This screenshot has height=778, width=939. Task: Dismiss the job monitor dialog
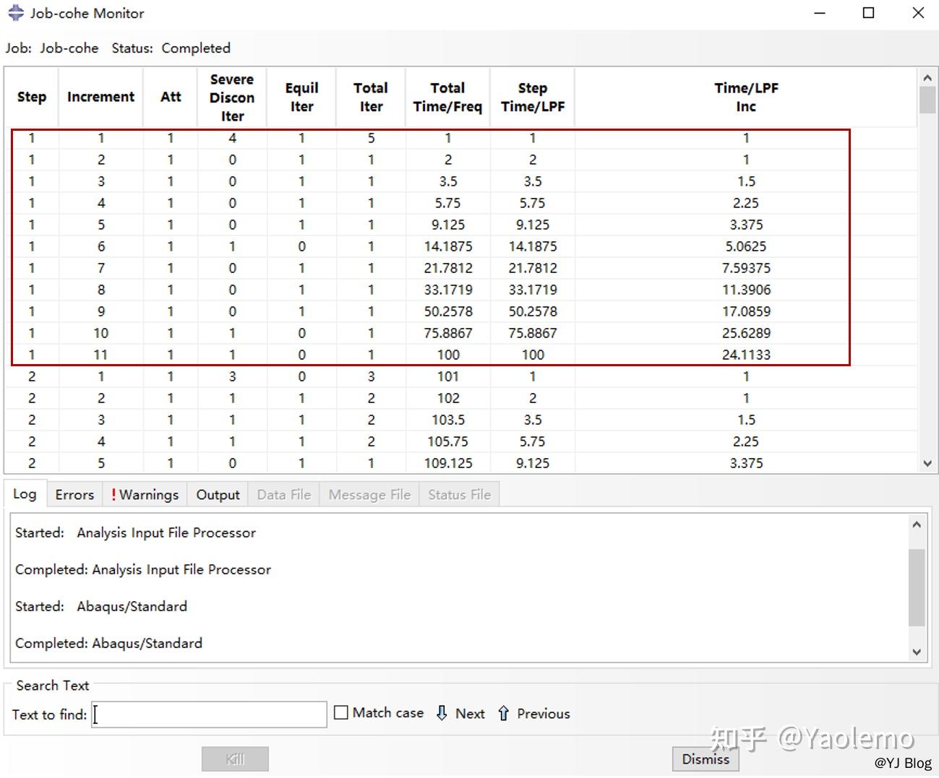coord(706,759)
